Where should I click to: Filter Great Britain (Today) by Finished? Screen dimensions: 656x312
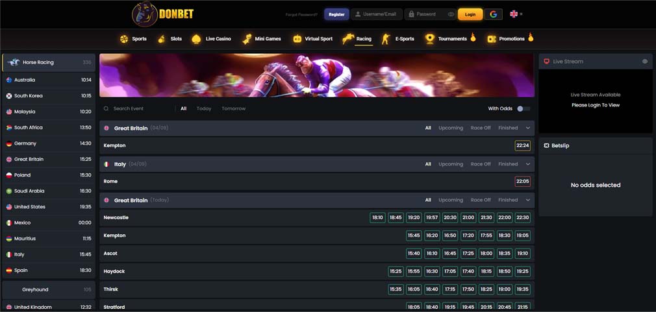(508, 200)
